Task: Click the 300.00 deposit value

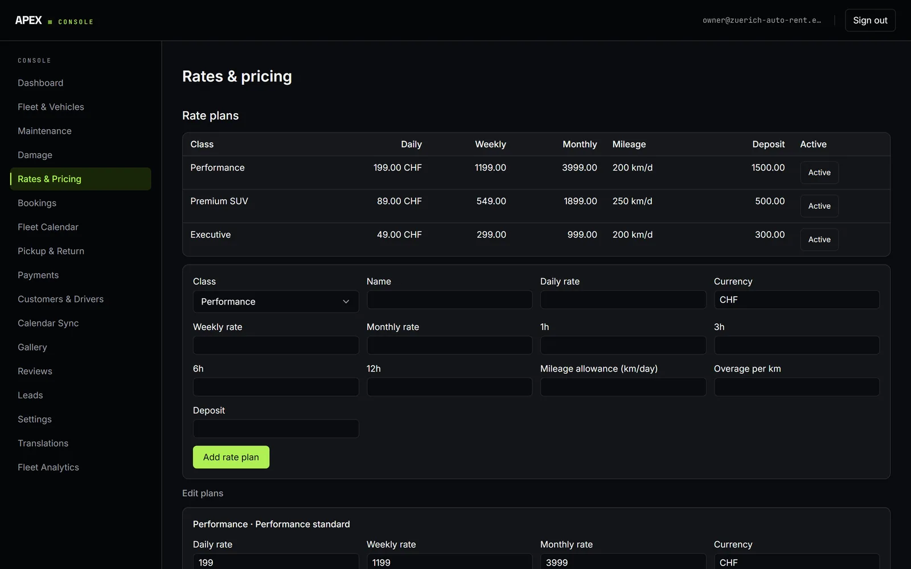Action: [770, 235]
